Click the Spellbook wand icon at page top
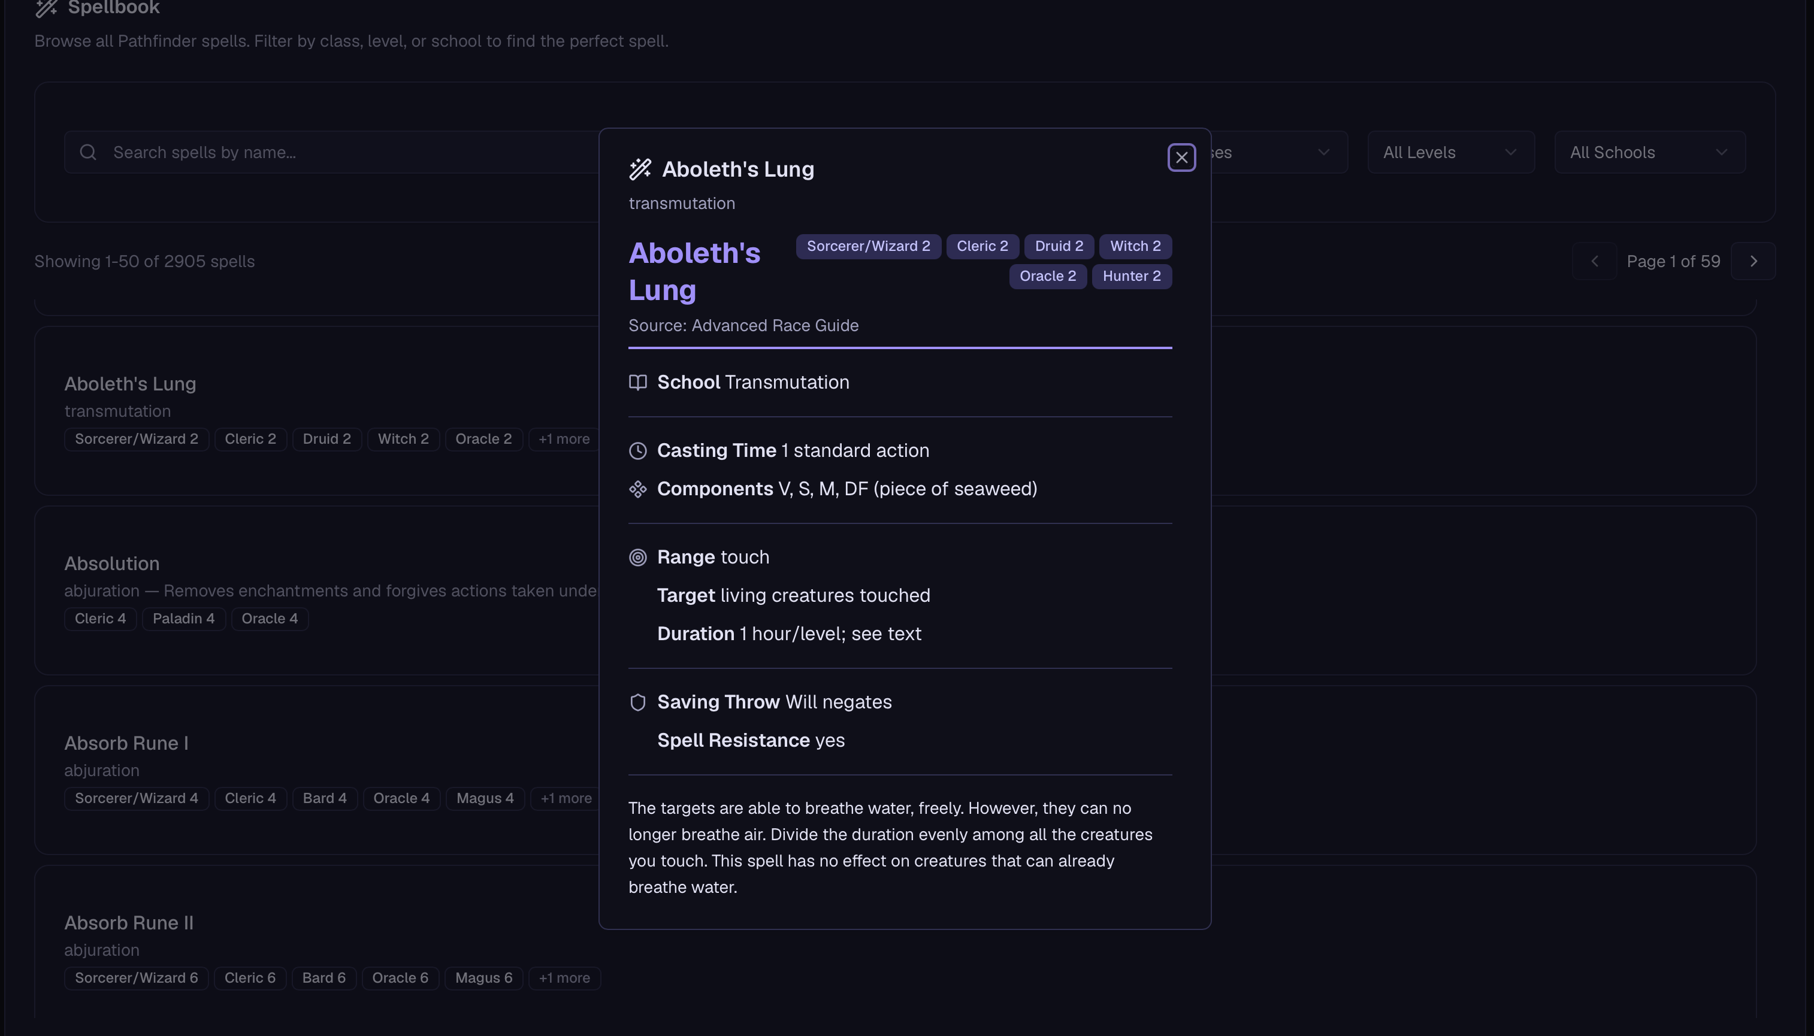 (47, 8)
